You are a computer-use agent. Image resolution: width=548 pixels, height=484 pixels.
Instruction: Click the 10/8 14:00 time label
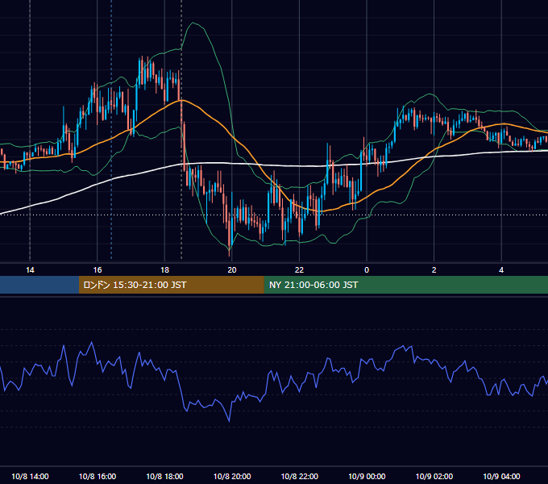coord(30,476)
